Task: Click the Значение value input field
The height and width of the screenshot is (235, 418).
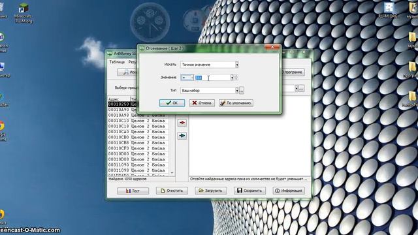Action: [x=212, y=78]
